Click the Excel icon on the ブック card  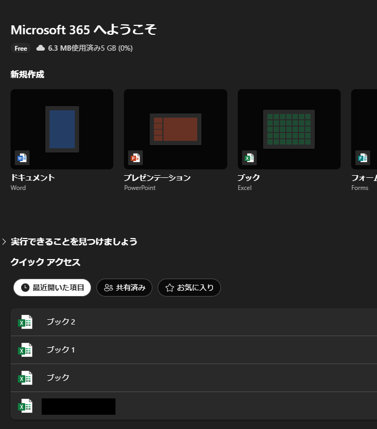(249, 158)
